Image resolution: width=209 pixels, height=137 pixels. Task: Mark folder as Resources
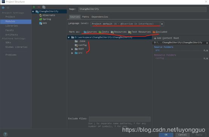point(118,32)
